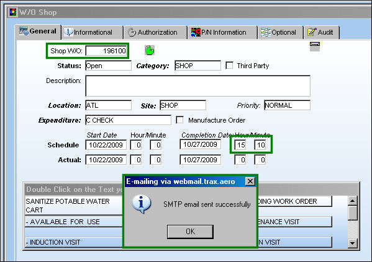372x262 pixels.
Task: Click the scroll up arrow in the text list
Action: coord(353,201)
